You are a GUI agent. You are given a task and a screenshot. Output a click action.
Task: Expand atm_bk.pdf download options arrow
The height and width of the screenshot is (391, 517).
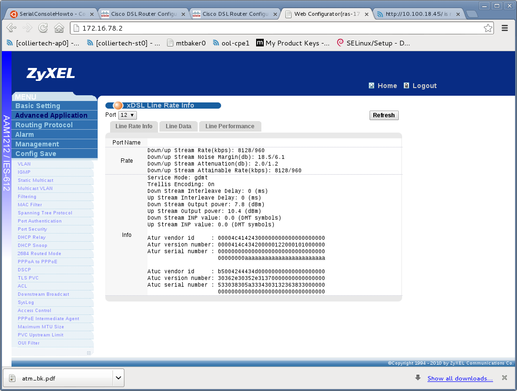click(118, 378)
